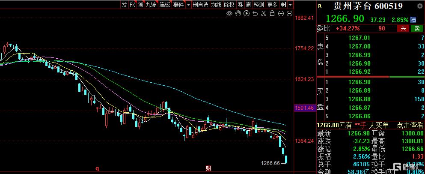
Task: Click the play replay icon
Action: pyautogui.click(x=247, y=14)
